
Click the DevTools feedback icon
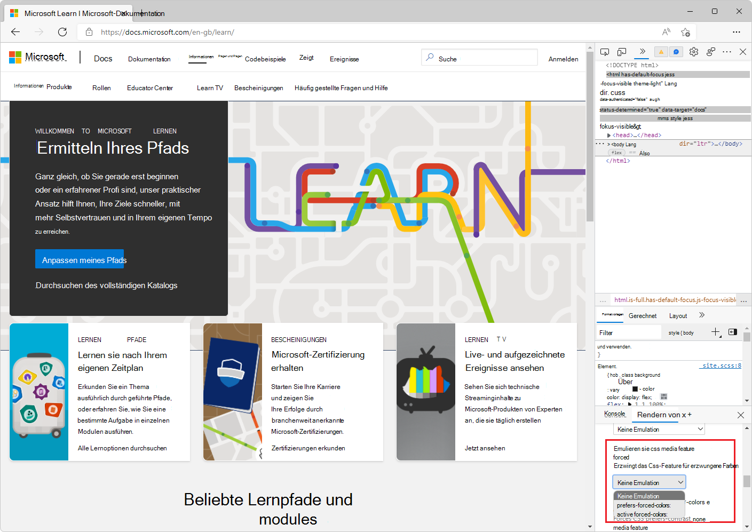point(676,52)
